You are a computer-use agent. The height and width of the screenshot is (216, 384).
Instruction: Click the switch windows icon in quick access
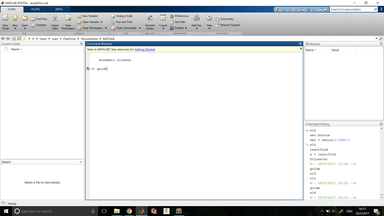click(x=320, y=9)
